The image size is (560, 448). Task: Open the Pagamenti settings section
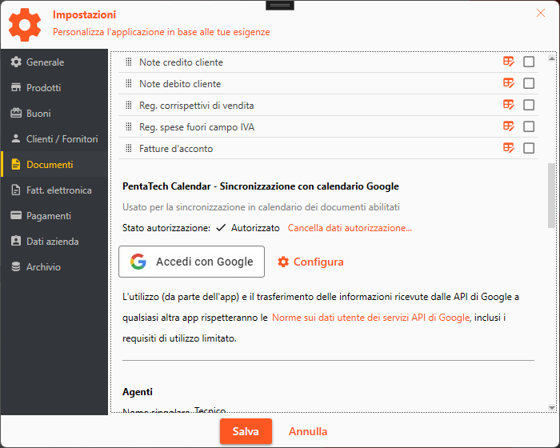[x=54, y=215]
